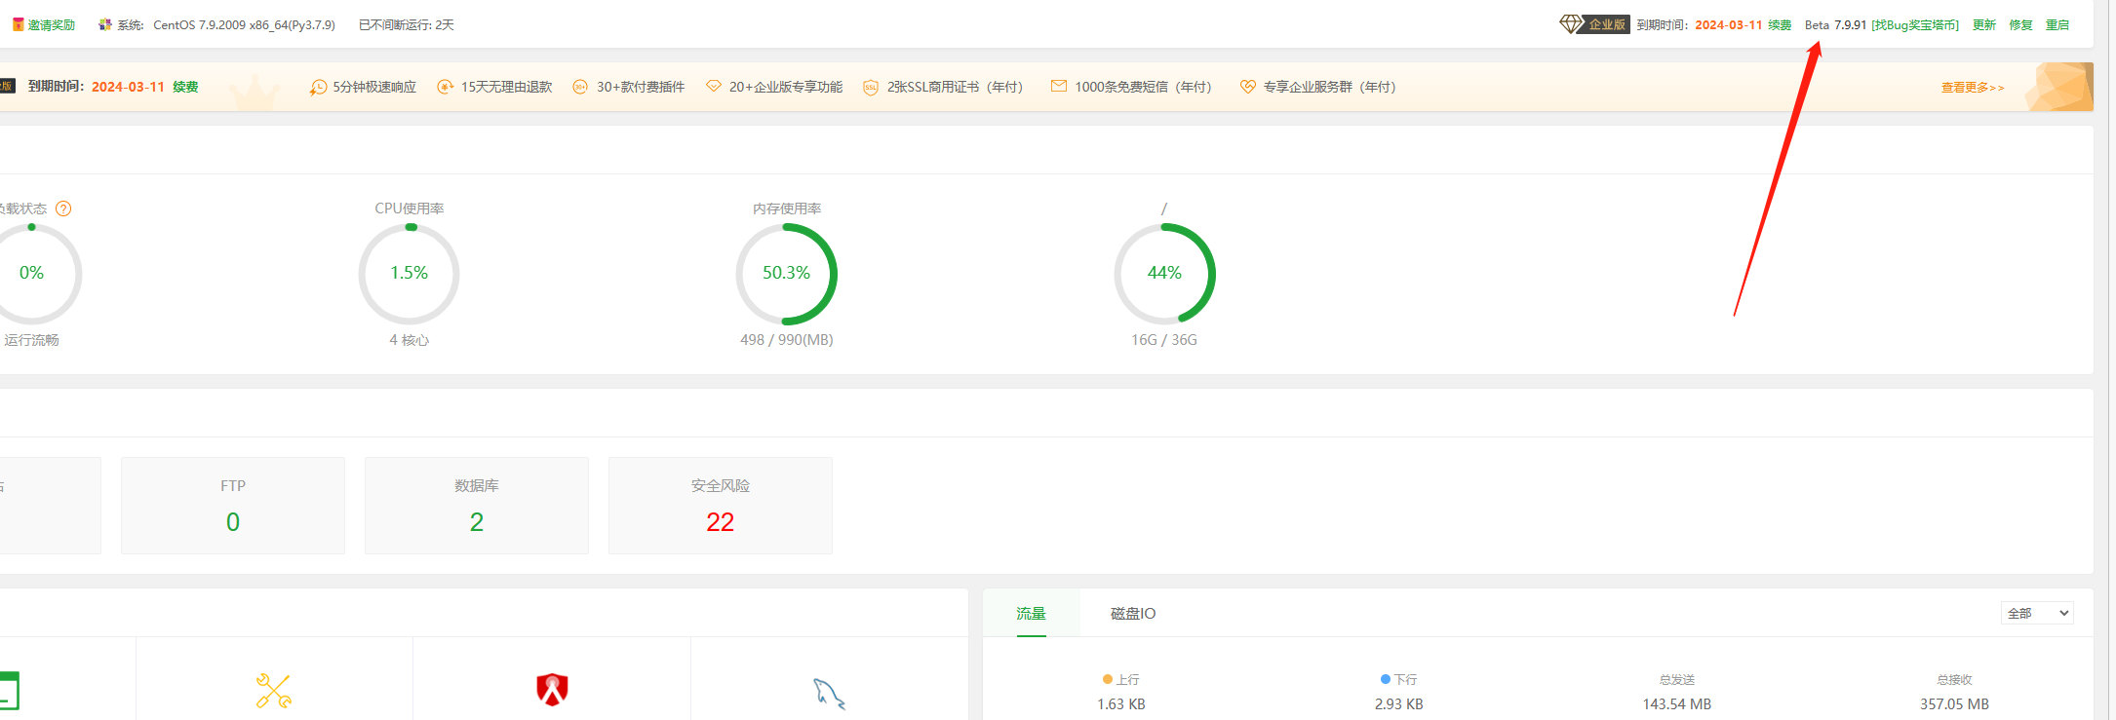The height and width of the screenshot is (720, 2116).
Task: Open the MySQL dolphin icon
Action: tap(829, 693)
